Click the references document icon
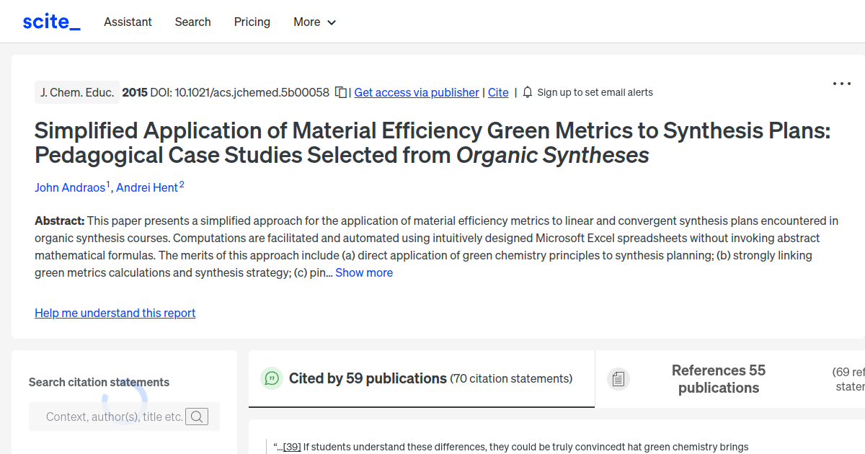865x454 pixels. tap(618, 378)
